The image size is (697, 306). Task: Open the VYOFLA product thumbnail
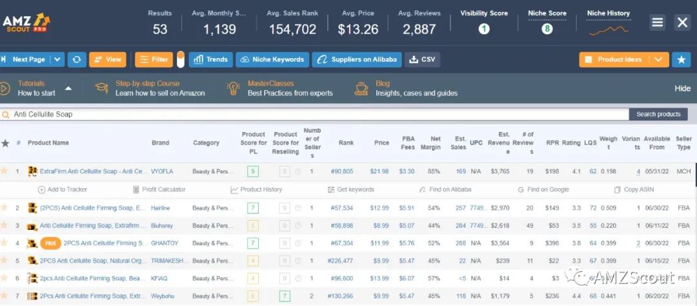(x=32, y=171)
